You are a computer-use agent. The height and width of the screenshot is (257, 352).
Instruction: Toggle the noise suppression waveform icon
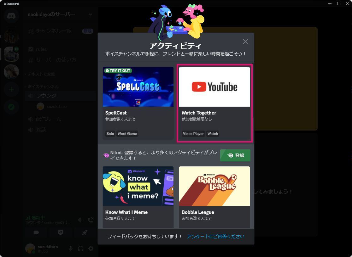click(x=81, y=220)
